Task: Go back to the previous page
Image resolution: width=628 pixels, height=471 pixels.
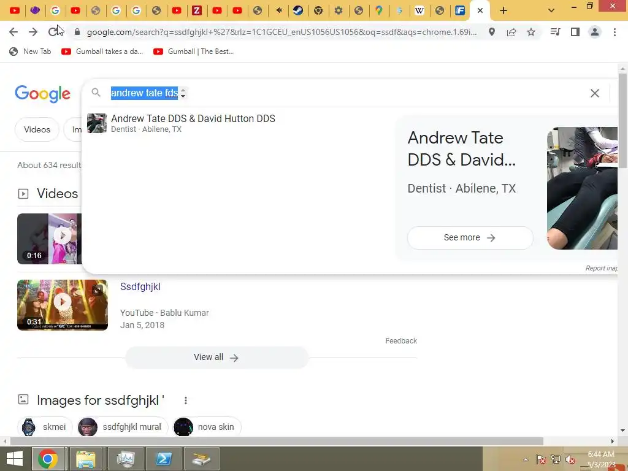Action: (x=13, y=32)
